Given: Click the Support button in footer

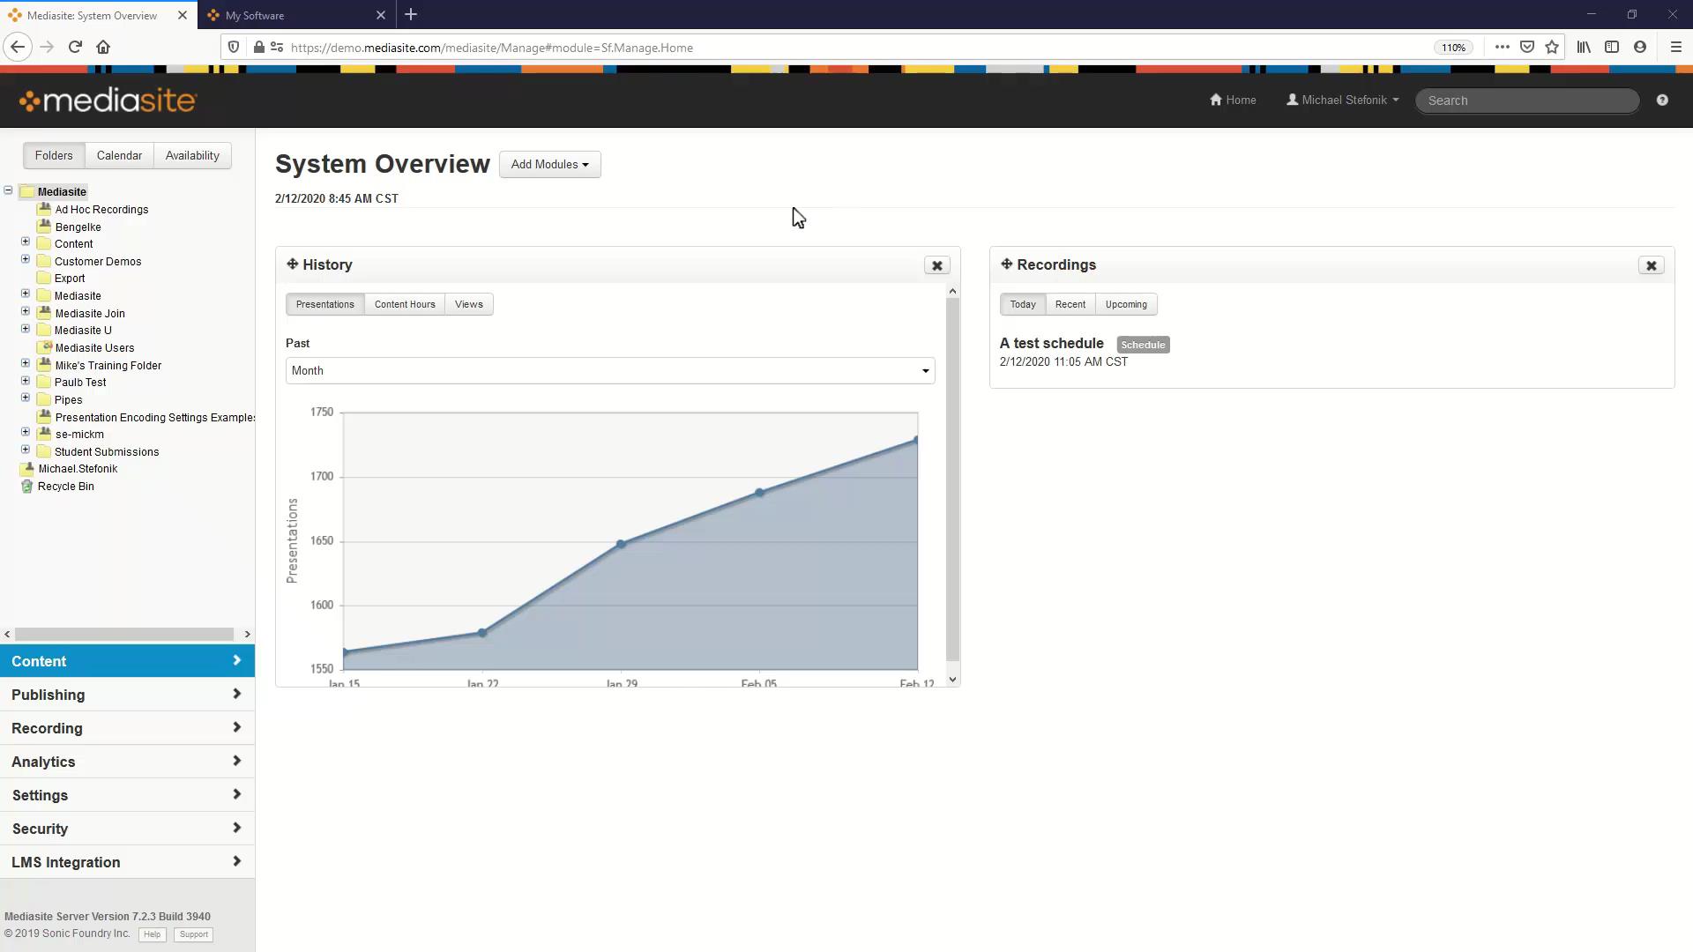Looking at the screenshot, I should click(x=193, y=934).
